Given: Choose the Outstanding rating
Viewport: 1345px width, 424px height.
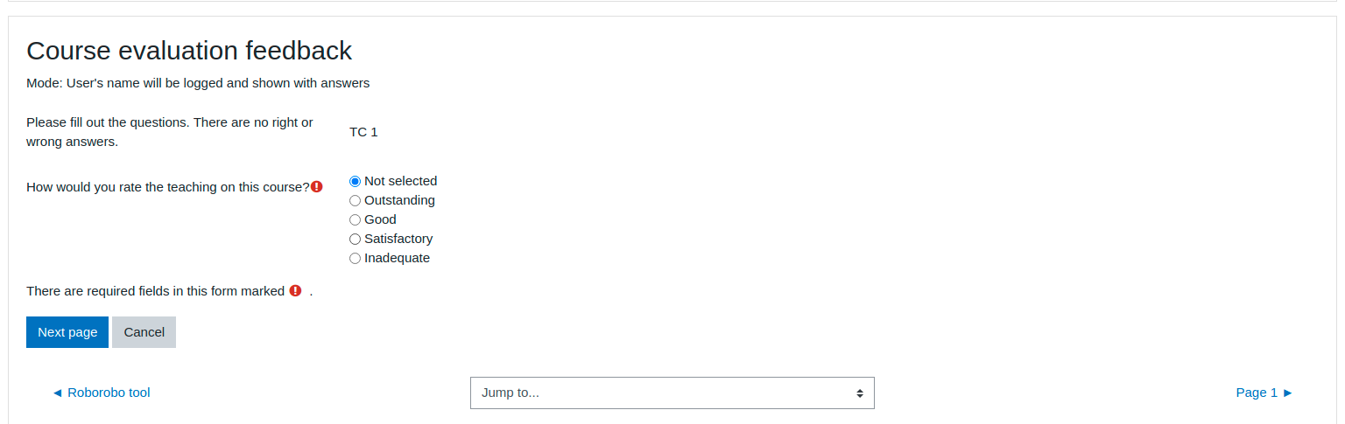Looking at the screenshot, I should click(355, 200).
